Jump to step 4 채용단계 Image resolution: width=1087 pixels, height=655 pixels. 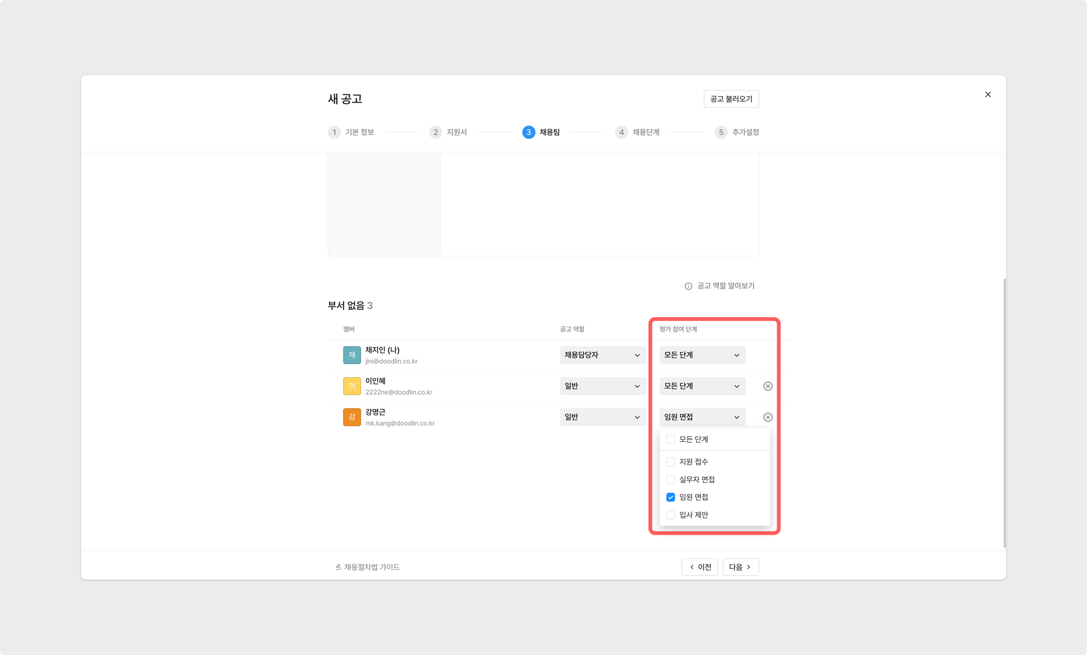tap(637, 132)
